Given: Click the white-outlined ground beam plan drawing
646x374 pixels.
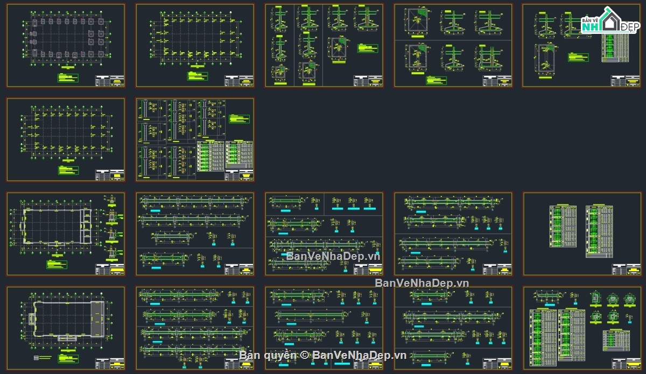Looking at the screenshot, I should click(54, 227).
